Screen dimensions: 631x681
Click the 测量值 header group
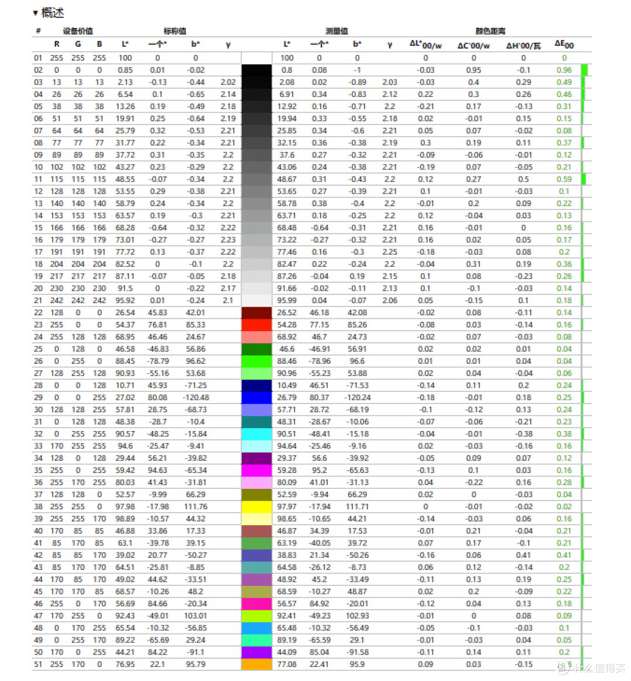pos(337,31)
